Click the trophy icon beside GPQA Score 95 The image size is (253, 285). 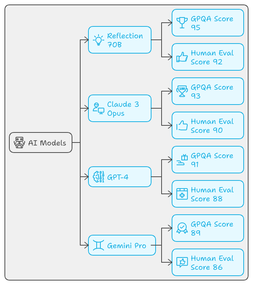182,23
